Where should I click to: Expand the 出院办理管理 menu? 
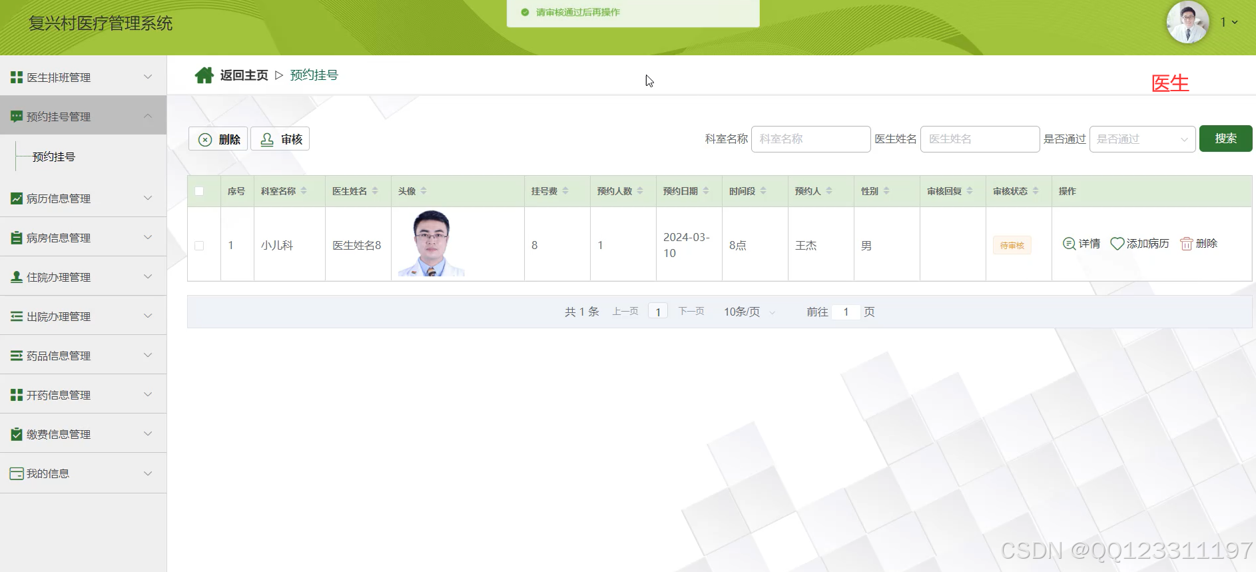pyautogui.click(x=148, y=316)
